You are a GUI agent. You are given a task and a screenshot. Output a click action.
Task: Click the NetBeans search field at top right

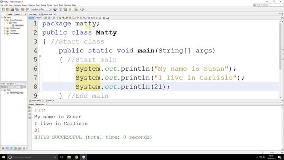[268, 5]
